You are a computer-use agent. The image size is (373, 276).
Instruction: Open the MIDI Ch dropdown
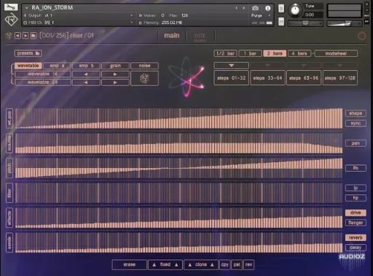(x=131, y=23)
